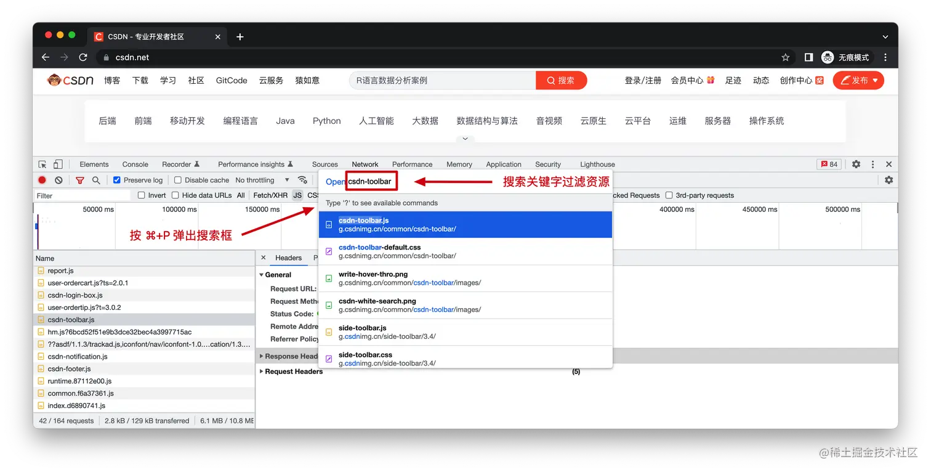931x472 pixels.
Task: Click the browser back arrow
Action: pos(46,57)
